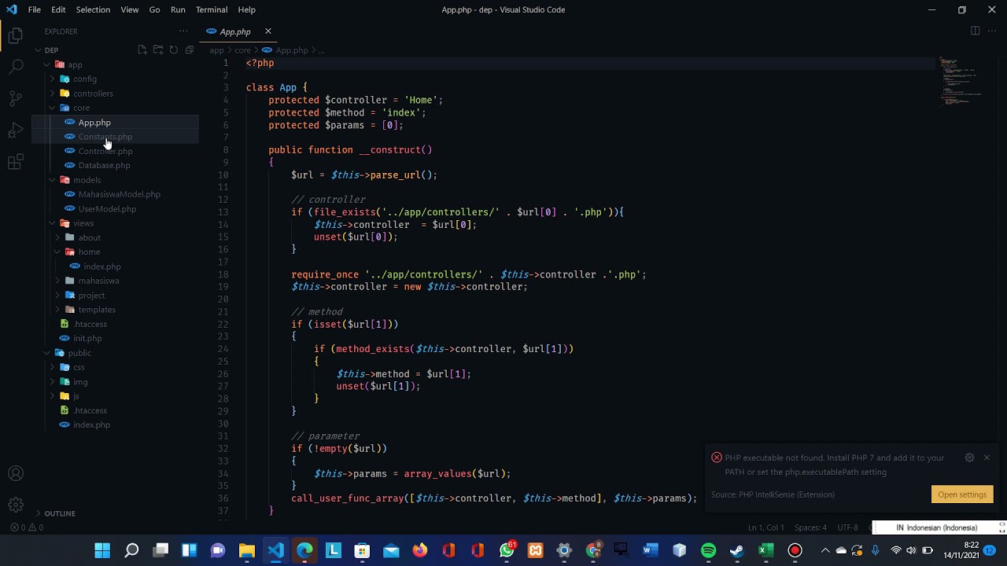The image size is (1007, 566).
Task: Open Windows Start menu
Action: click(102, 550)
